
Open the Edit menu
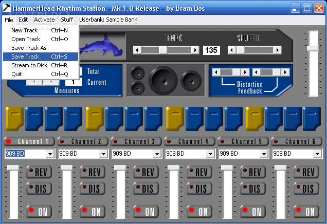(x=23, y=20)
